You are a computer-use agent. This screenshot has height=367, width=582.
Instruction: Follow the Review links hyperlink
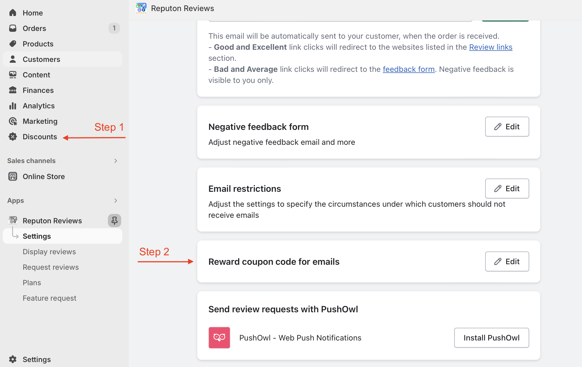pos(490,47)
